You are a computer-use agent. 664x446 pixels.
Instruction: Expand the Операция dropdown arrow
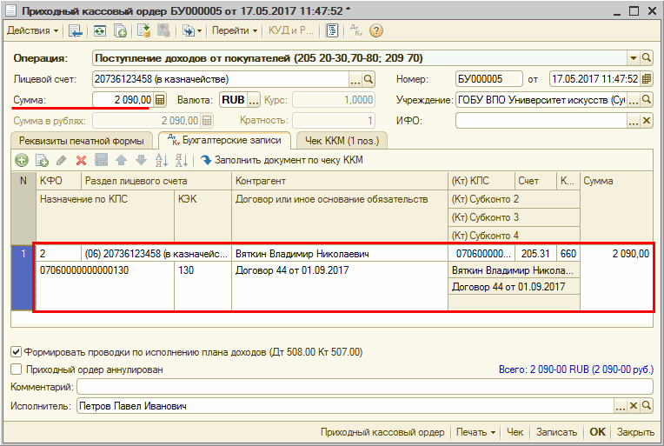(633, 58)
